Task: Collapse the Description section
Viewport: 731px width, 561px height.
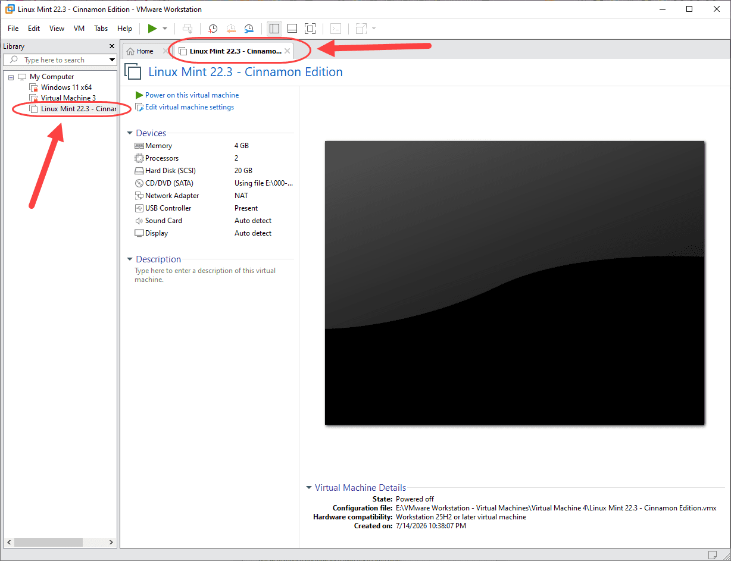Action: pyautogui.click(x=130, y=259)
